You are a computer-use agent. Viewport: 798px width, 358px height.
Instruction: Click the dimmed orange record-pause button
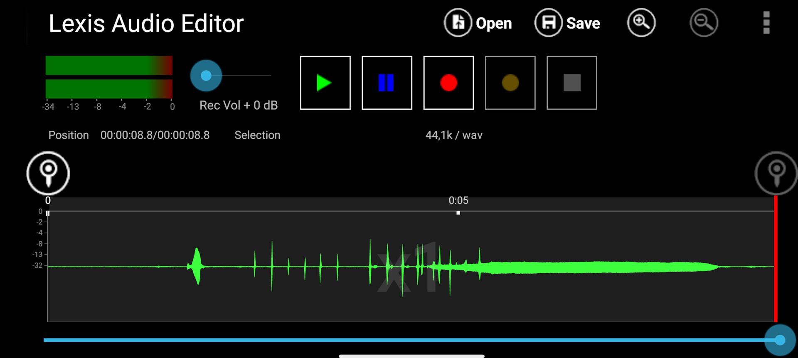(510, 83)
